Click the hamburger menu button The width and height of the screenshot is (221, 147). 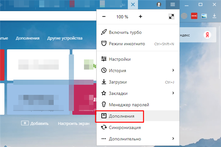tap(173, 4)
